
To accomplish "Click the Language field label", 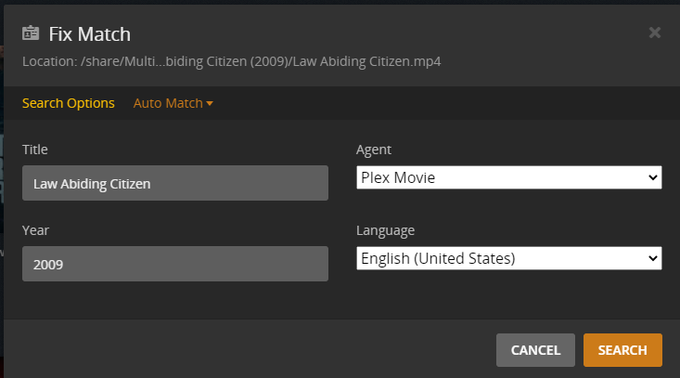I will [385, 230].
